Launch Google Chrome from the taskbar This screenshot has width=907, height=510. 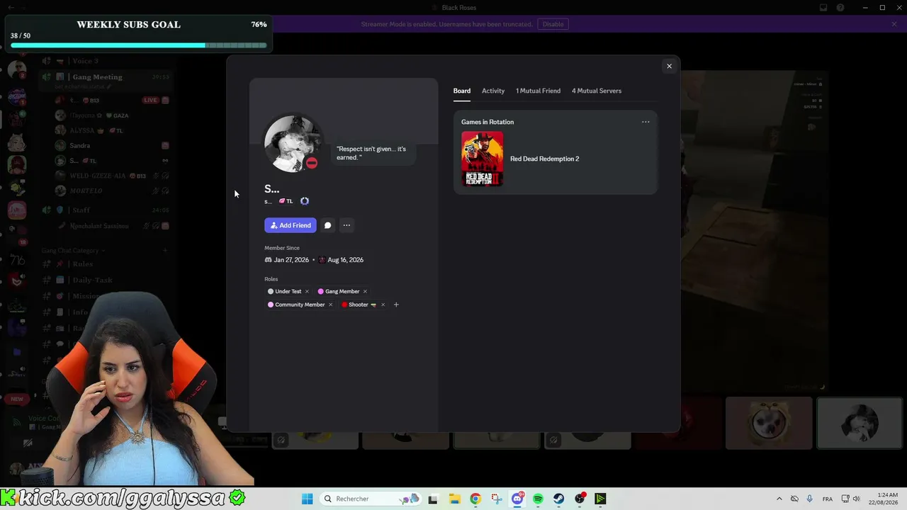coord(475,499)
